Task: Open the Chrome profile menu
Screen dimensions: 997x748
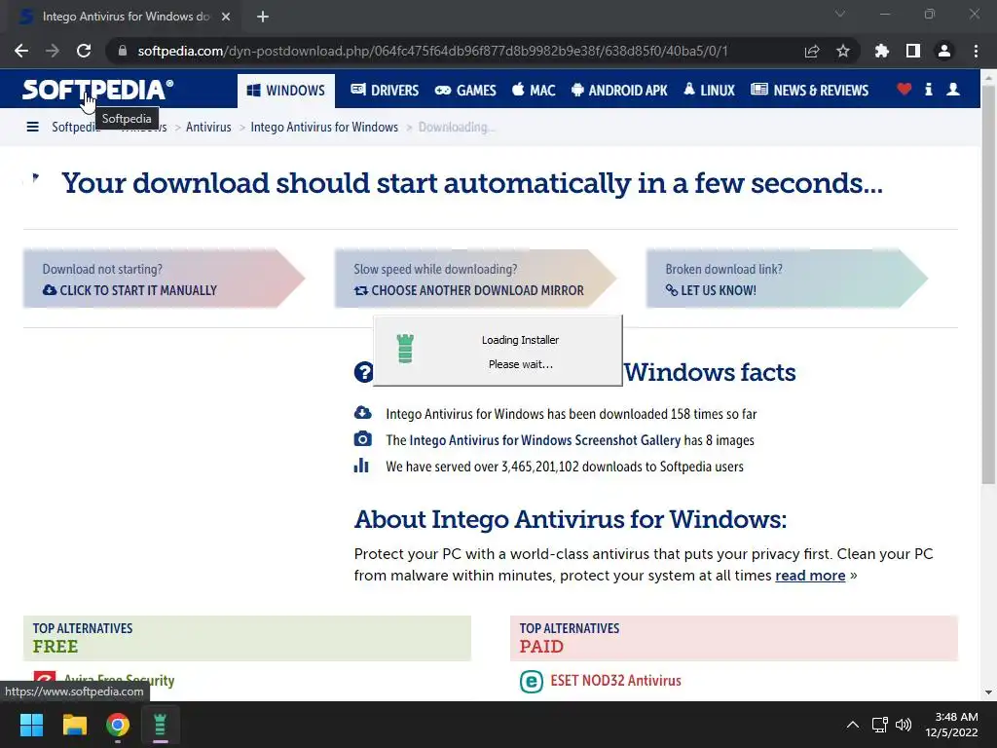Action: (944, 51)
